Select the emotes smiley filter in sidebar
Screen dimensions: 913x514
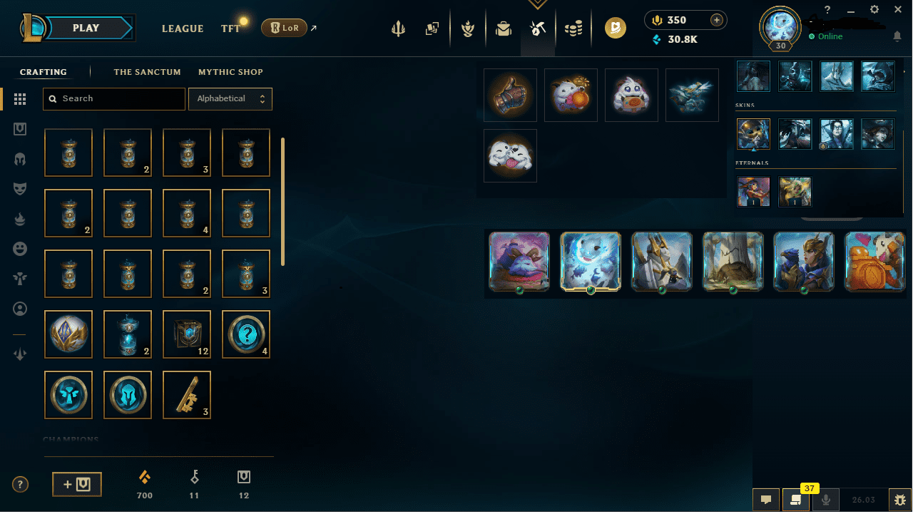[20, 249]
